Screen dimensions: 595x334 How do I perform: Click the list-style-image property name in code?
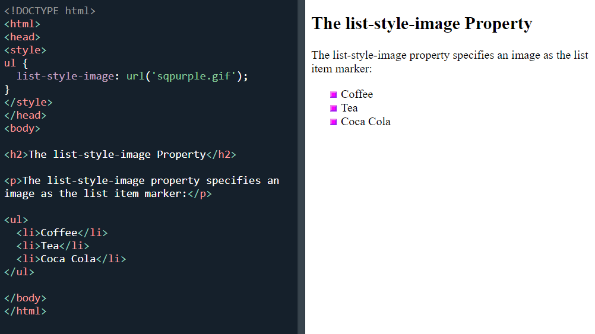(65, 76)
